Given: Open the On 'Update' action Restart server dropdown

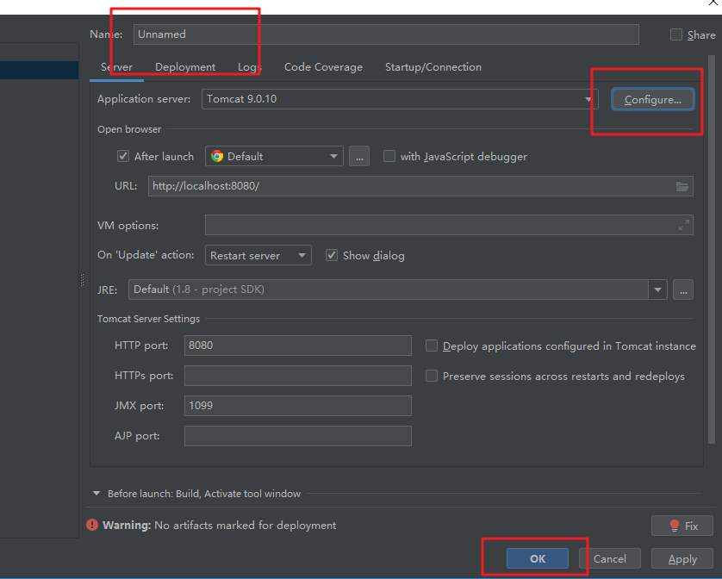Looking at the screenshot, I should [258, 255].
